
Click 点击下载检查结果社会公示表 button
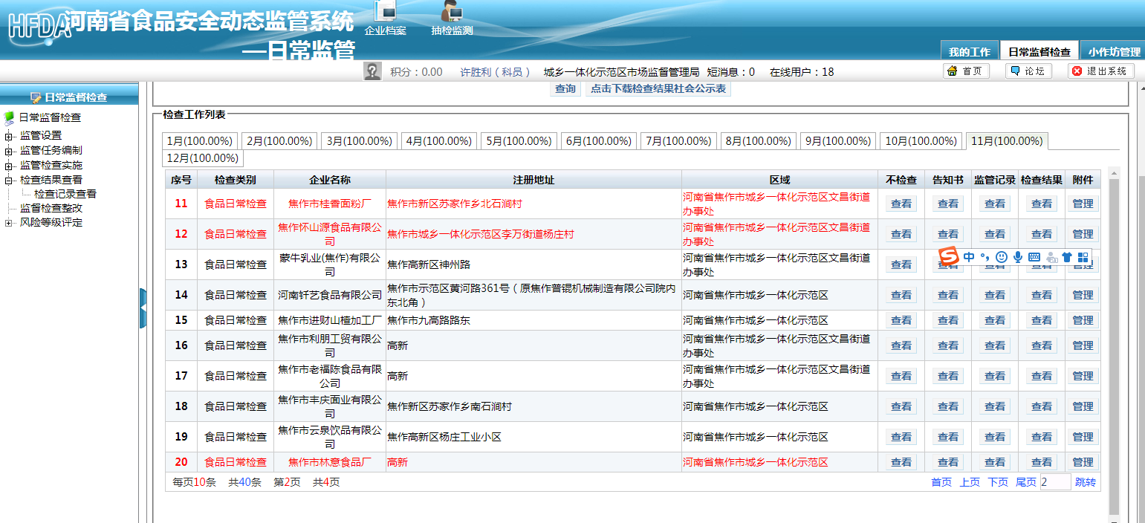coord(658,88)
